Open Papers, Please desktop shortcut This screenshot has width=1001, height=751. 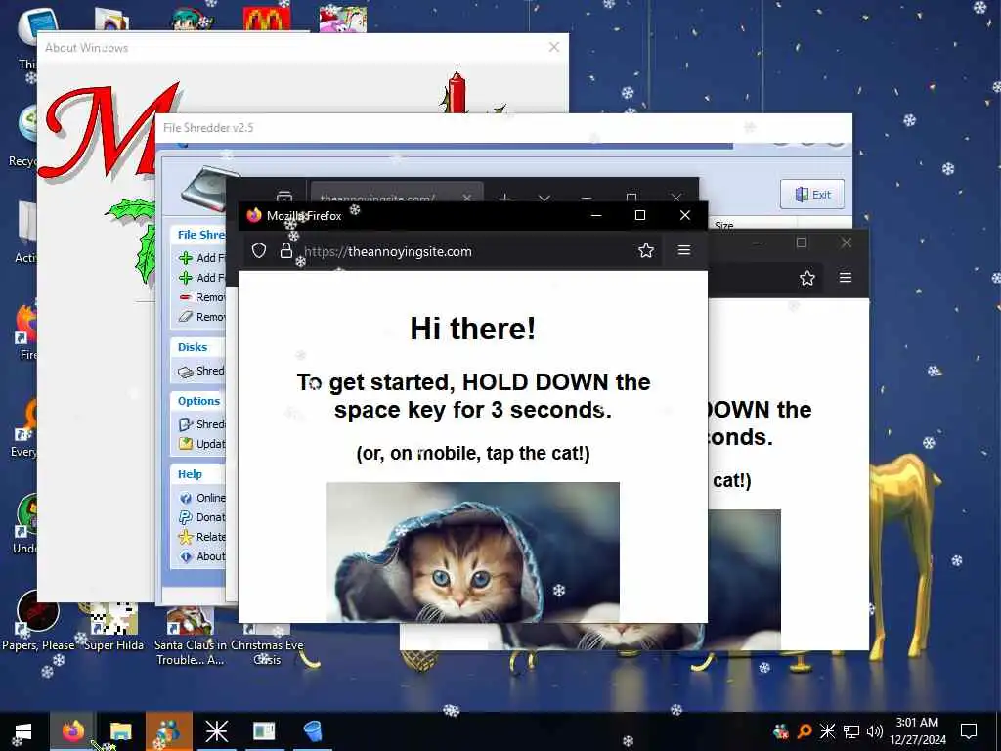click(38, 621)
